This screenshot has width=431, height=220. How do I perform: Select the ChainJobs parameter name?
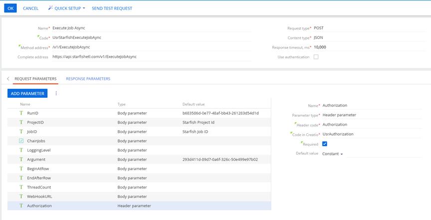[x=36, y=141]
